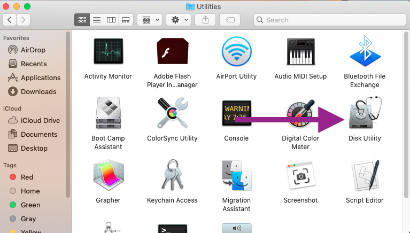Switch to icon view
The image size is (410, 233).
tap(82, 20)
